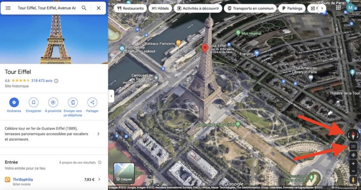Open the hamburger menu in search bar
The height and width of the screenshot is (190, 361).
8,8
